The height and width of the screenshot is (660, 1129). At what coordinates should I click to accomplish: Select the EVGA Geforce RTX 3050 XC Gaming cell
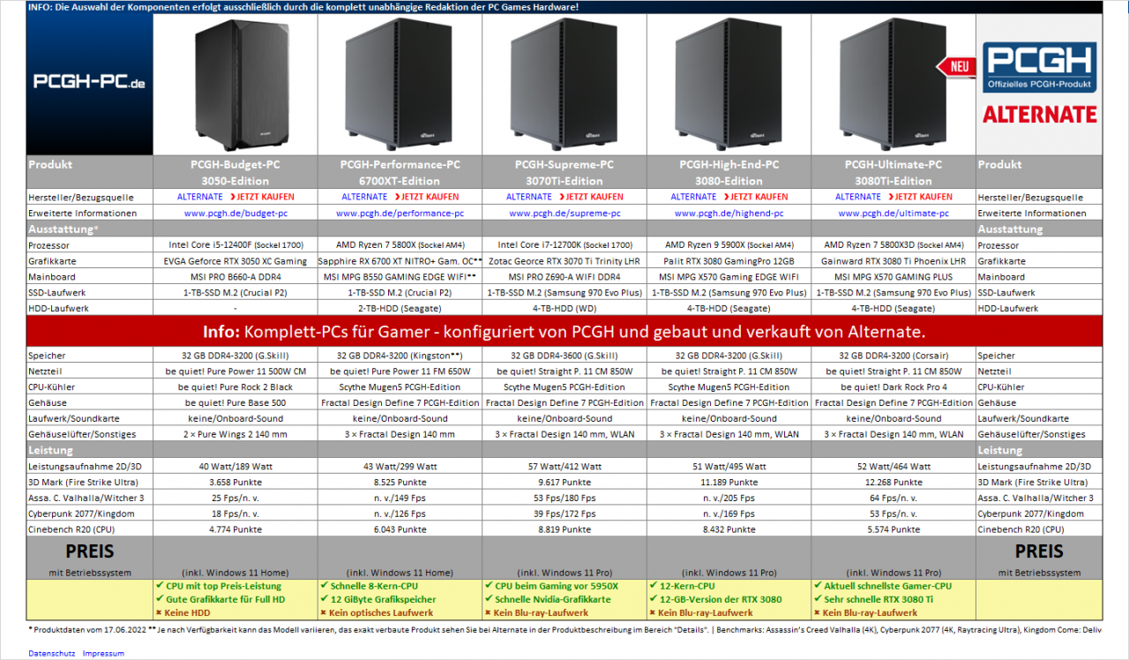[236, 261]
